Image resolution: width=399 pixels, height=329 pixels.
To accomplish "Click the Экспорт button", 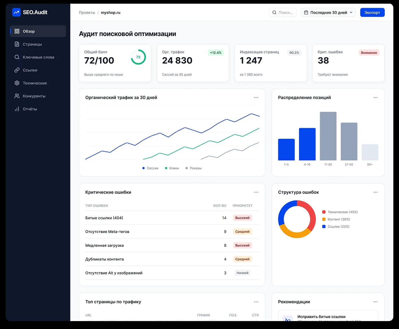I will pos(372,12).
